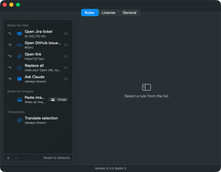Open the License tab
The height and width of the screenshot is (172, 221).
[x=108, y=13]
